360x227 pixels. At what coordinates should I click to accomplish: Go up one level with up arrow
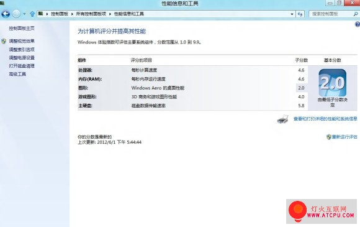coord(32,14)
